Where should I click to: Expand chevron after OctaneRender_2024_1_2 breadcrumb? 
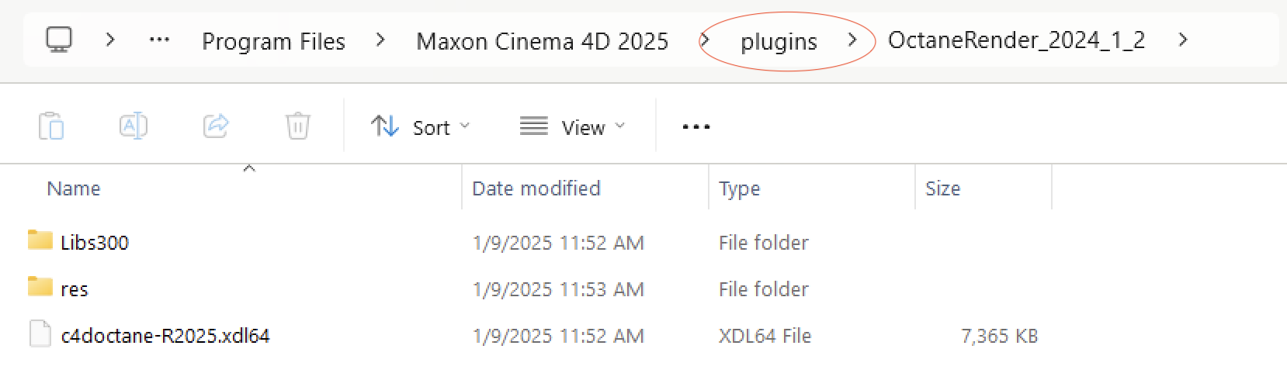click(1183, 40)
